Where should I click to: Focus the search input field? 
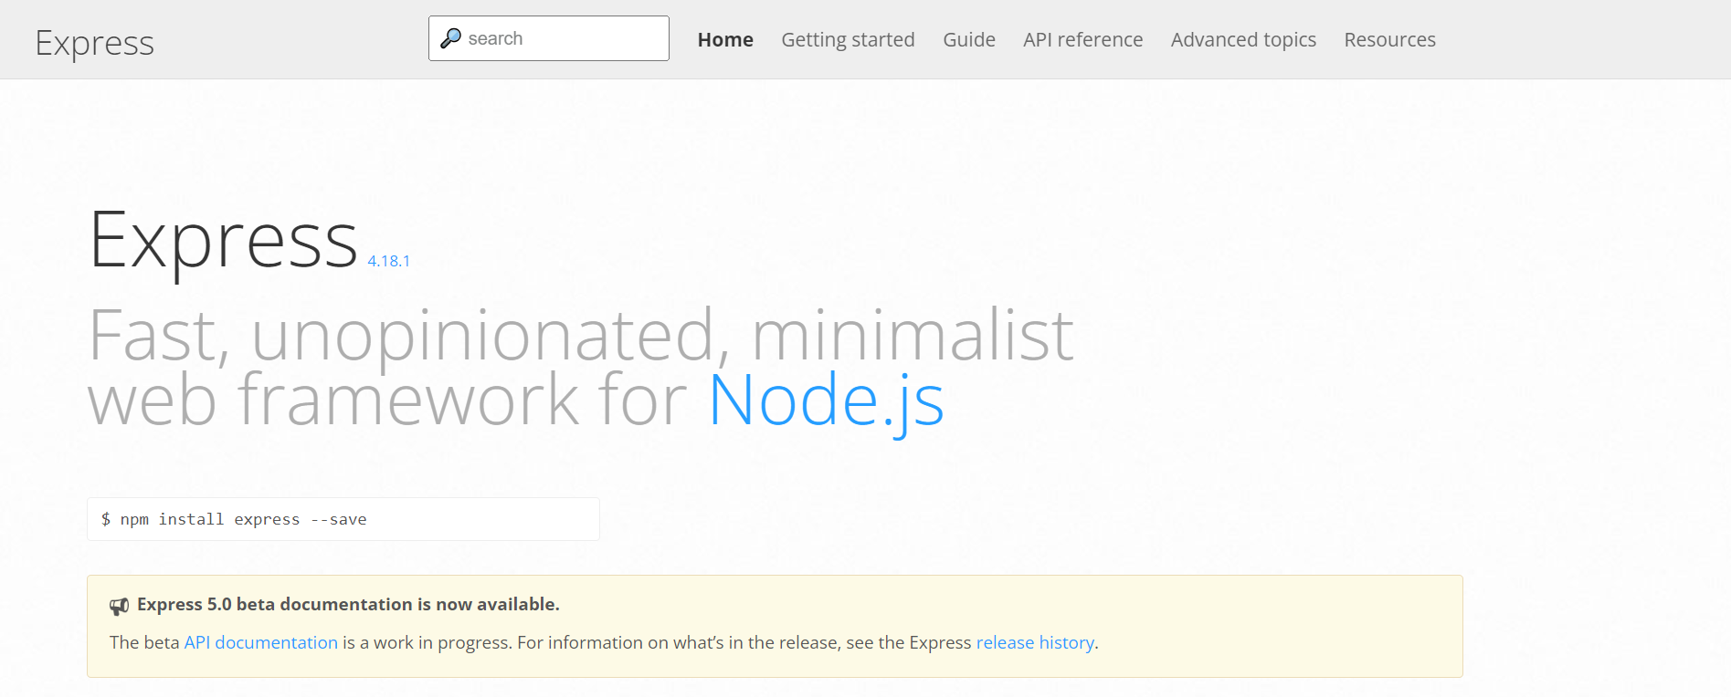[548, 38]
